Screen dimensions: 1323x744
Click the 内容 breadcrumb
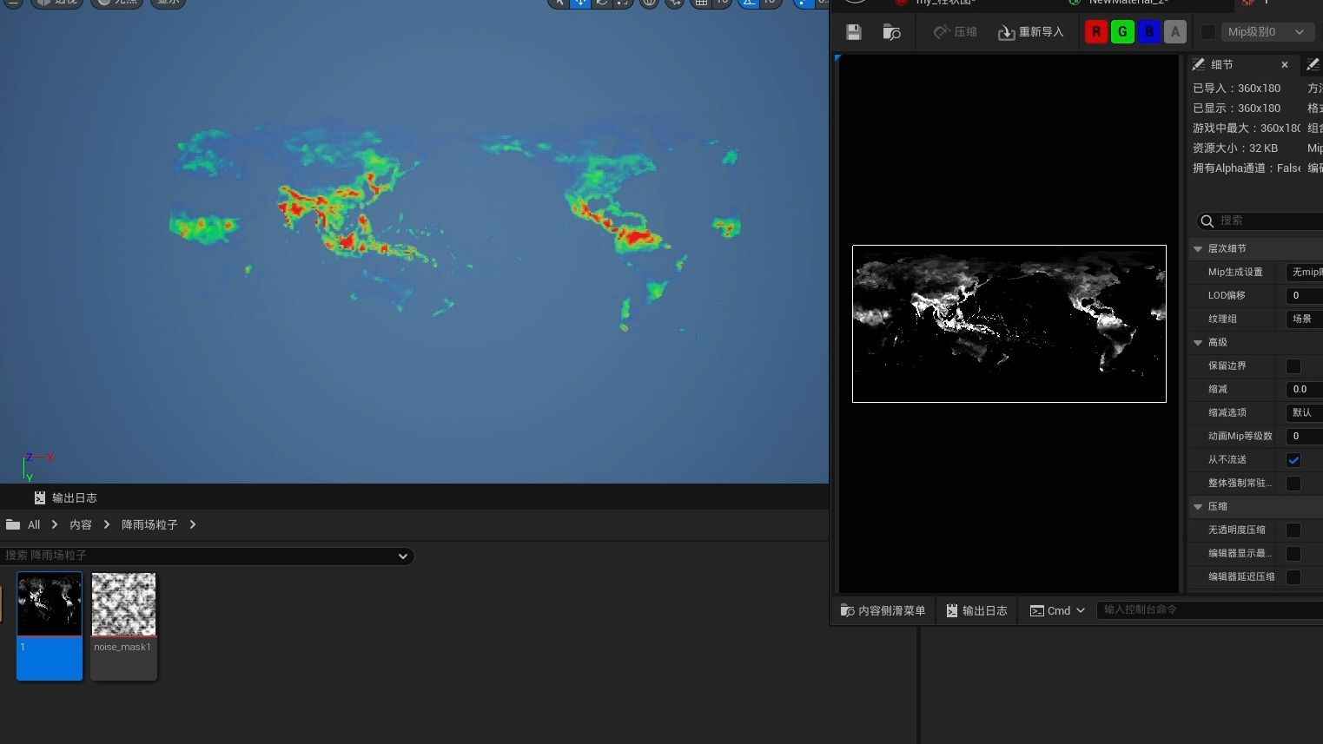81,525
